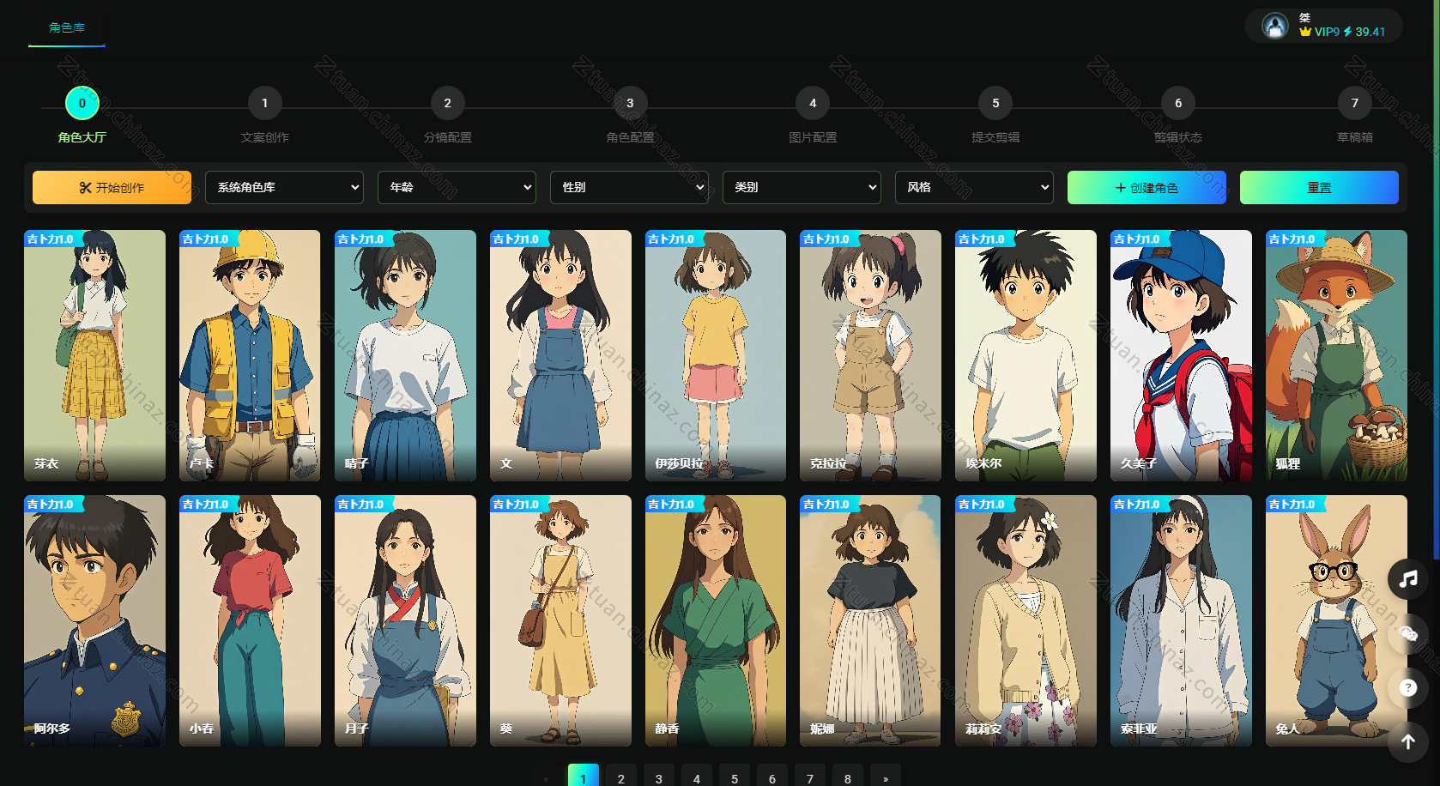Open the help question mark icon
Screen dimensions: 1440x786
pos(1407,687)
